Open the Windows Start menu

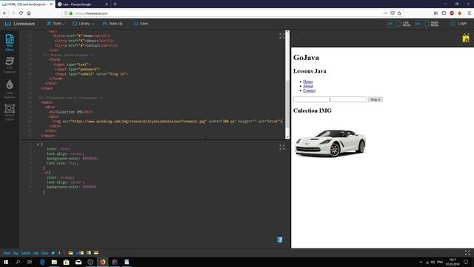pos(6,262)
